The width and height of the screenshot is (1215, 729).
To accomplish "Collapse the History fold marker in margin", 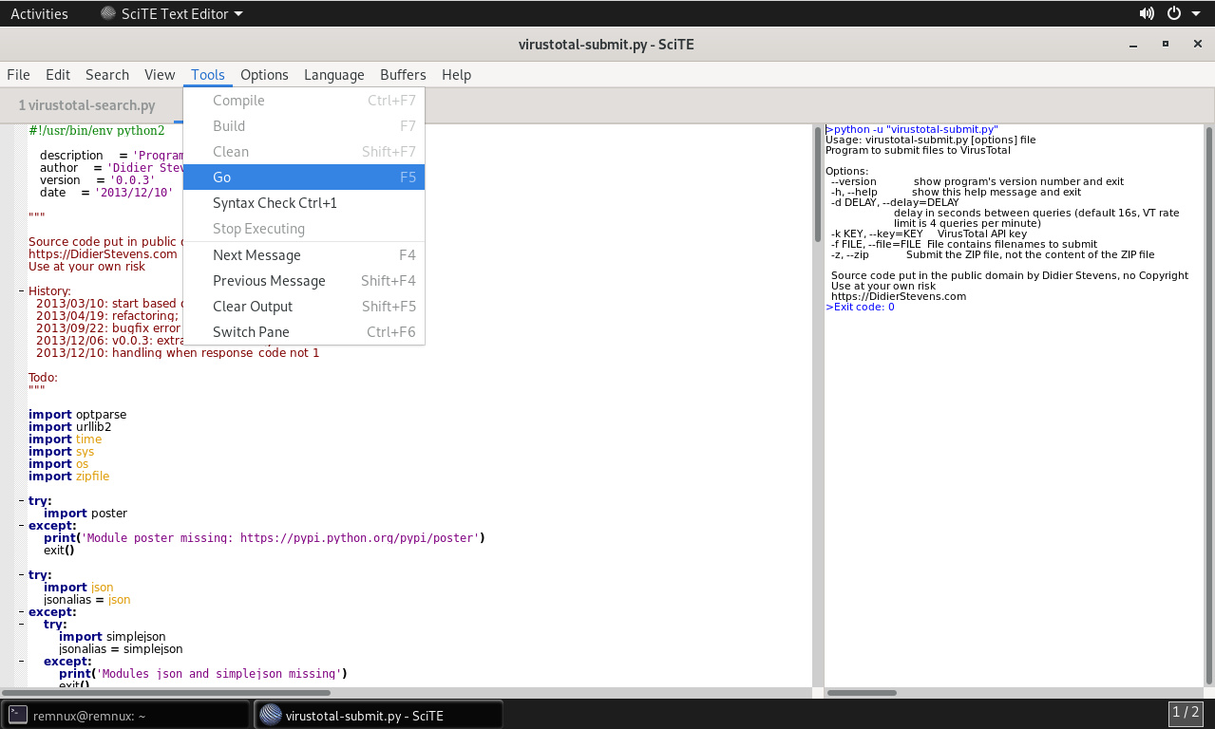I will point(22,291).
